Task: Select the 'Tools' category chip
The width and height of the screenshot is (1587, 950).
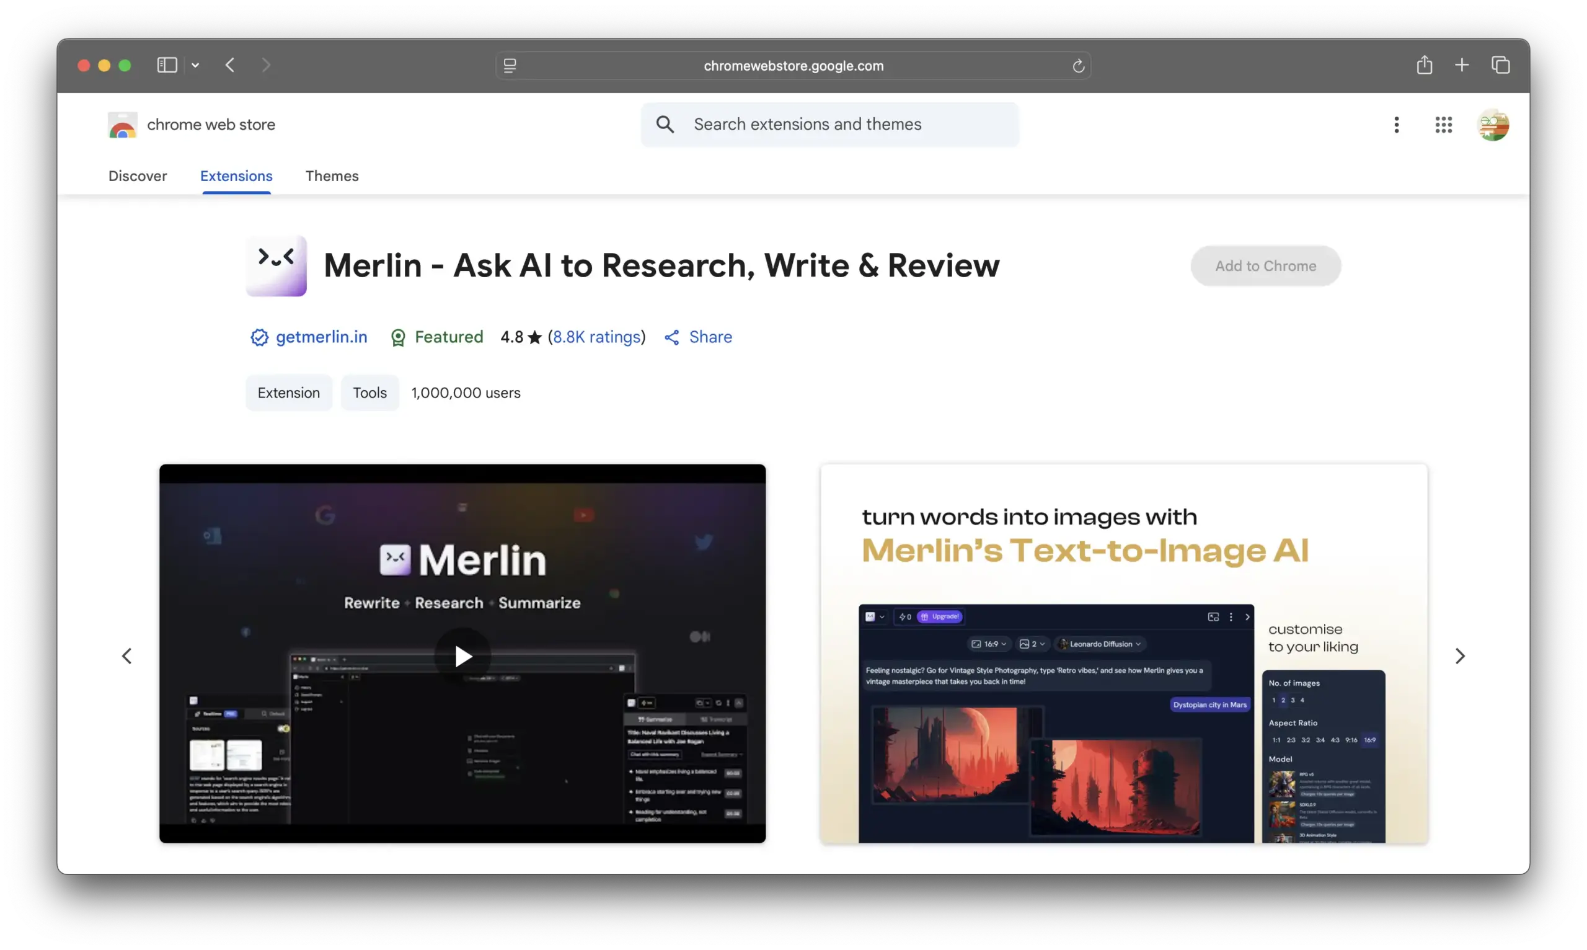Action: (x=370, y=393)
